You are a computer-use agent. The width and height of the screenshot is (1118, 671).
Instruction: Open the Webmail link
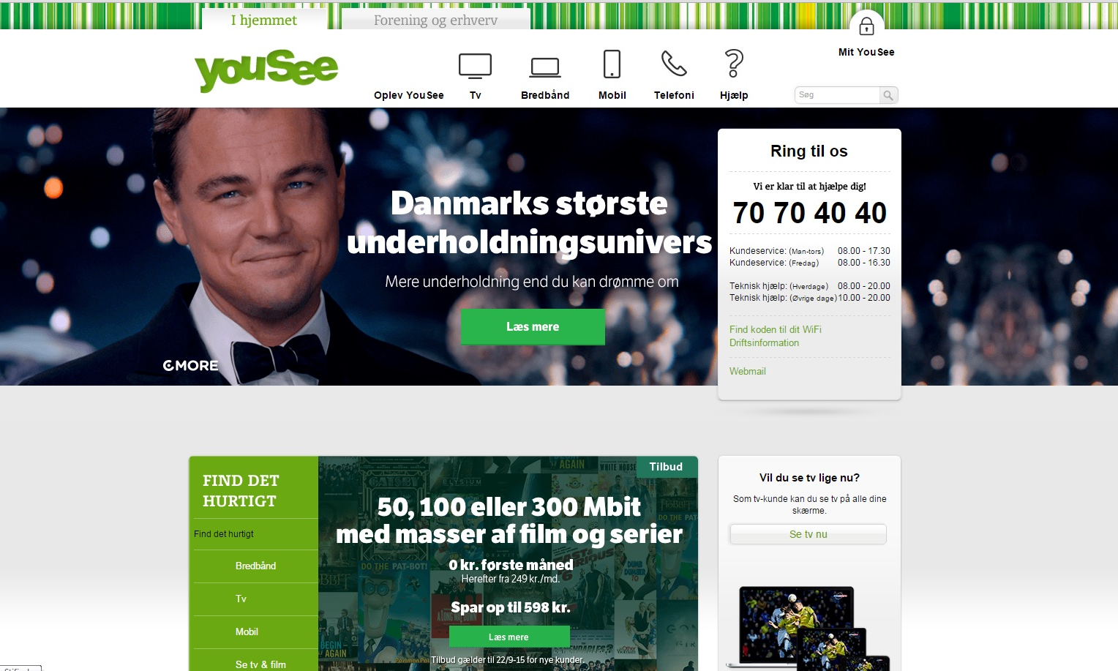pos(748,371)
